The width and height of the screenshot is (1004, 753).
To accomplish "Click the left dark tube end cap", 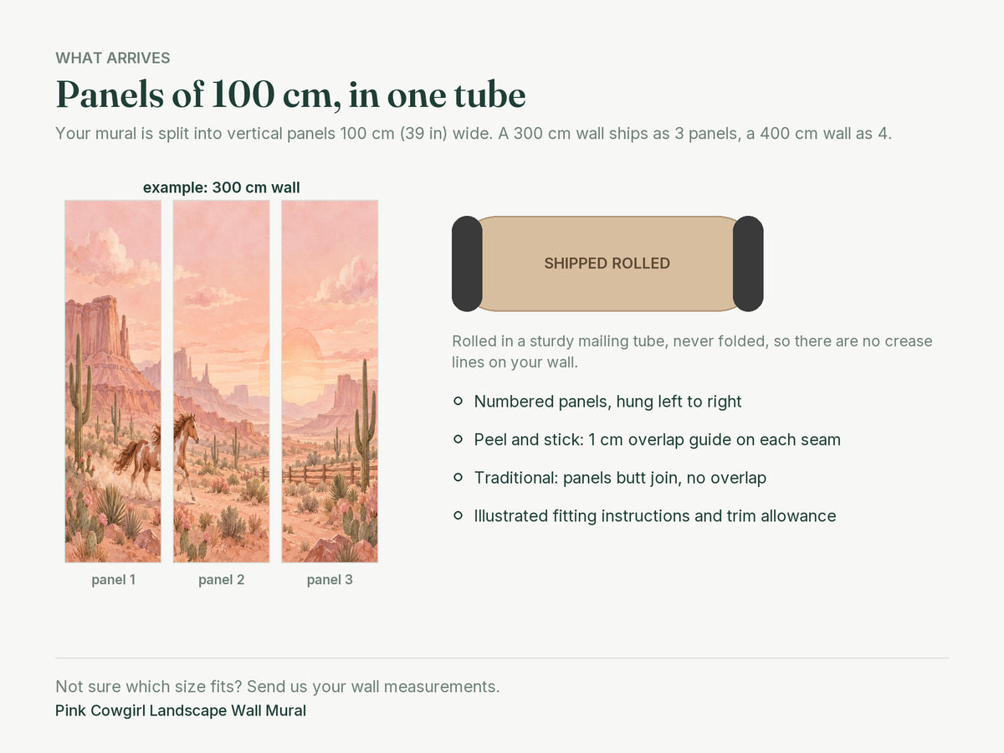I will pos(467,264).
